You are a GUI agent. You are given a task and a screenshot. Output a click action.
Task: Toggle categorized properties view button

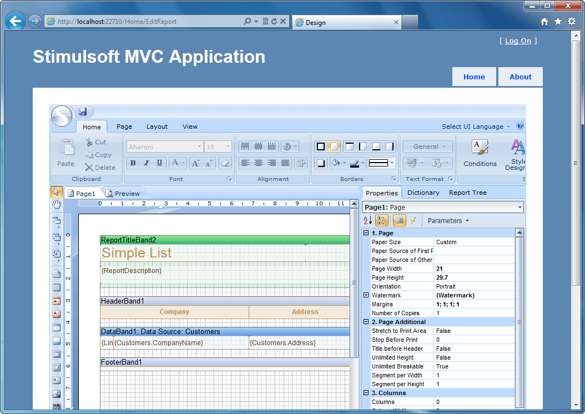pyautogui.click(x=382, y=220)
